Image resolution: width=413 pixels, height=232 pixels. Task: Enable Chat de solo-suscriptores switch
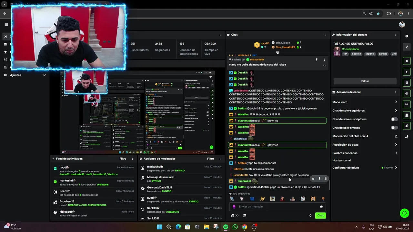(394, 119)
